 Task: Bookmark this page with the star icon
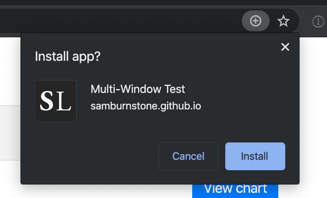[x=284, y=20]
